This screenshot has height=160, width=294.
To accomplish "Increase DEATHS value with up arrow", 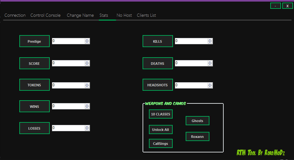I will 210,62.
